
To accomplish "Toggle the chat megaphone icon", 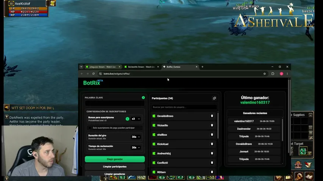I will 7,107.
